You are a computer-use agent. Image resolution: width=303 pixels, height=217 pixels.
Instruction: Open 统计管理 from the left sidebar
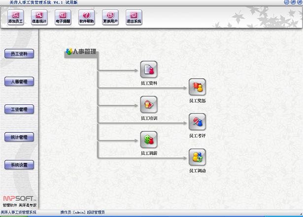coord(19,137)
